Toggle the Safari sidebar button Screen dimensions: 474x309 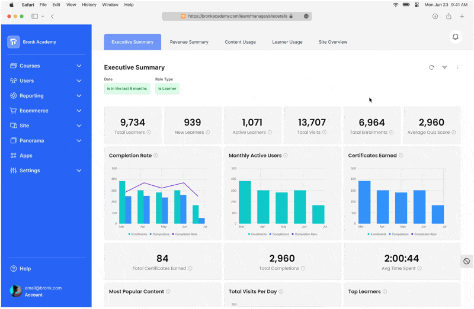[35, 17]
